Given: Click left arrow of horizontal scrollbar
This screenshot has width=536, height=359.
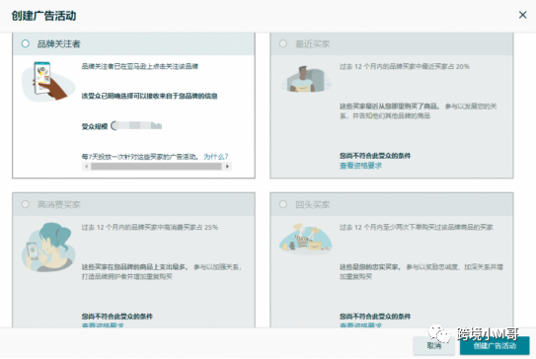Looking at the screenshot, I should tap(87, 167).
